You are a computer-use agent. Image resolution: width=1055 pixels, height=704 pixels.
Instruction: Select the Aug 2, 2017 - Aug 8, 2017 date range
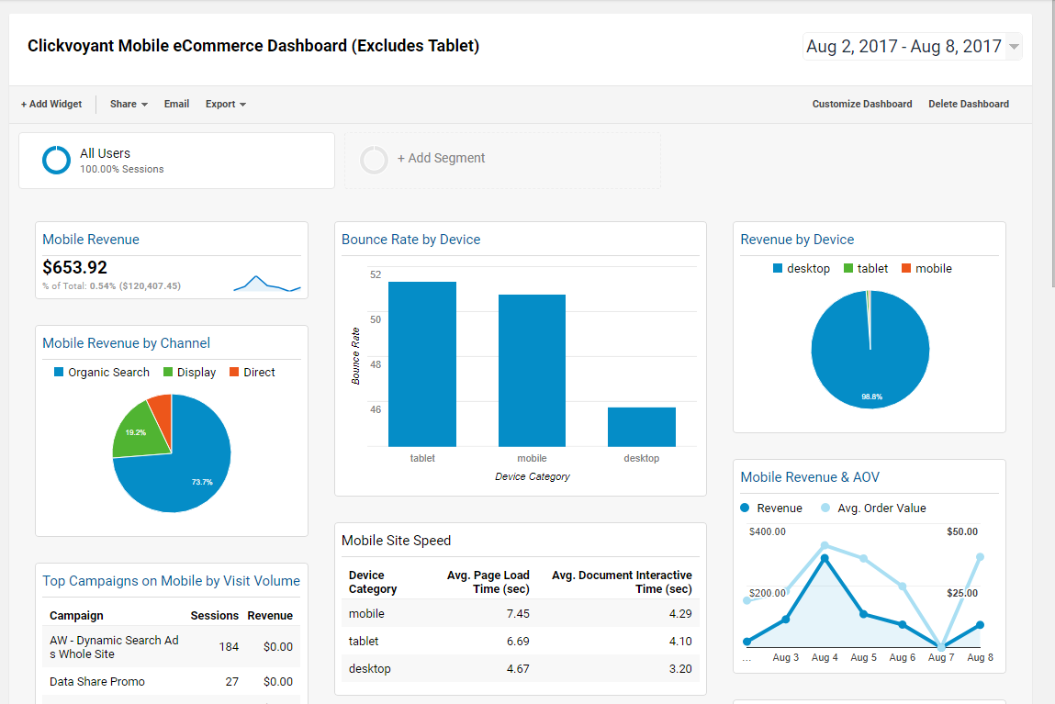click(x=903, y=47)
